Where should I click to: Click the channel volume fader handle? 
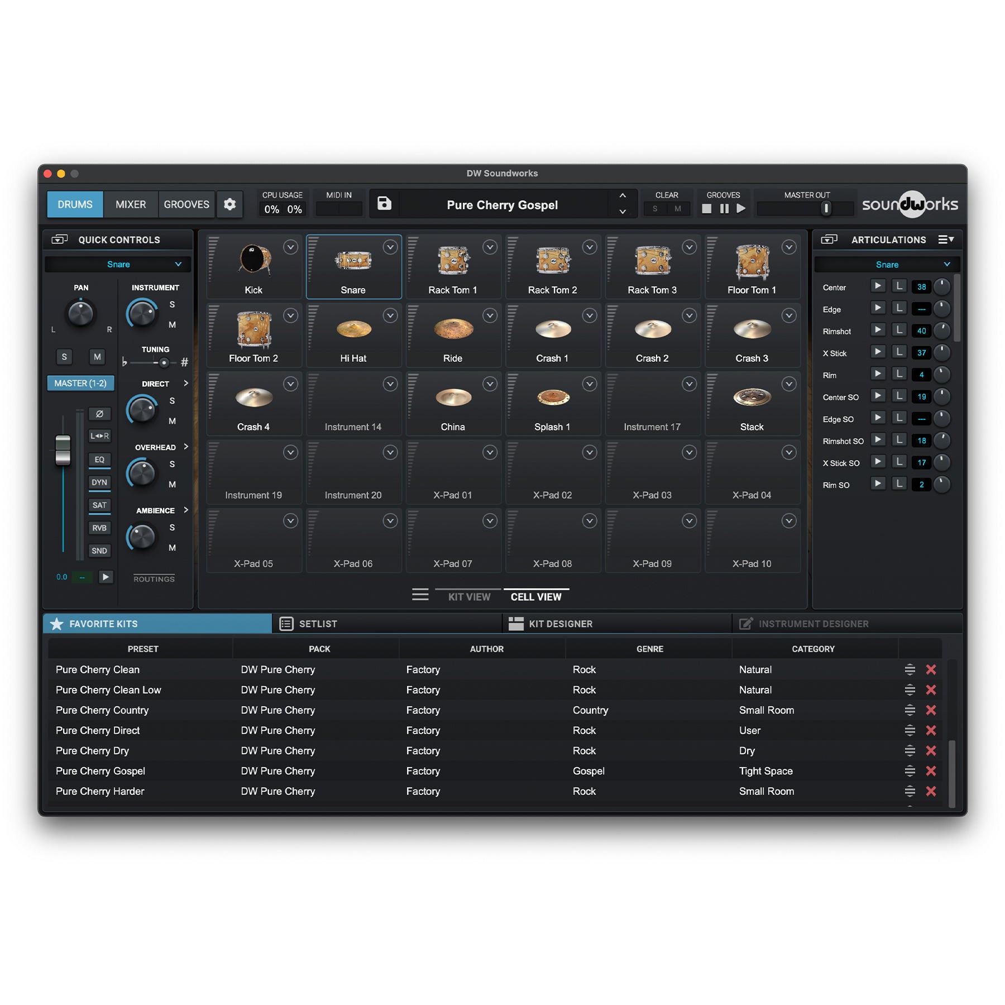pos(63,450)
